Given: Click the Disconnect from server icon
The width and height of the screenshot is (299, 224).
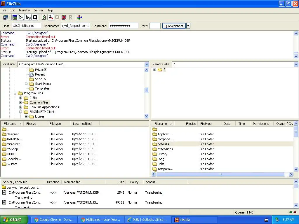Looking at the screenshot, I should click(64, 17).
